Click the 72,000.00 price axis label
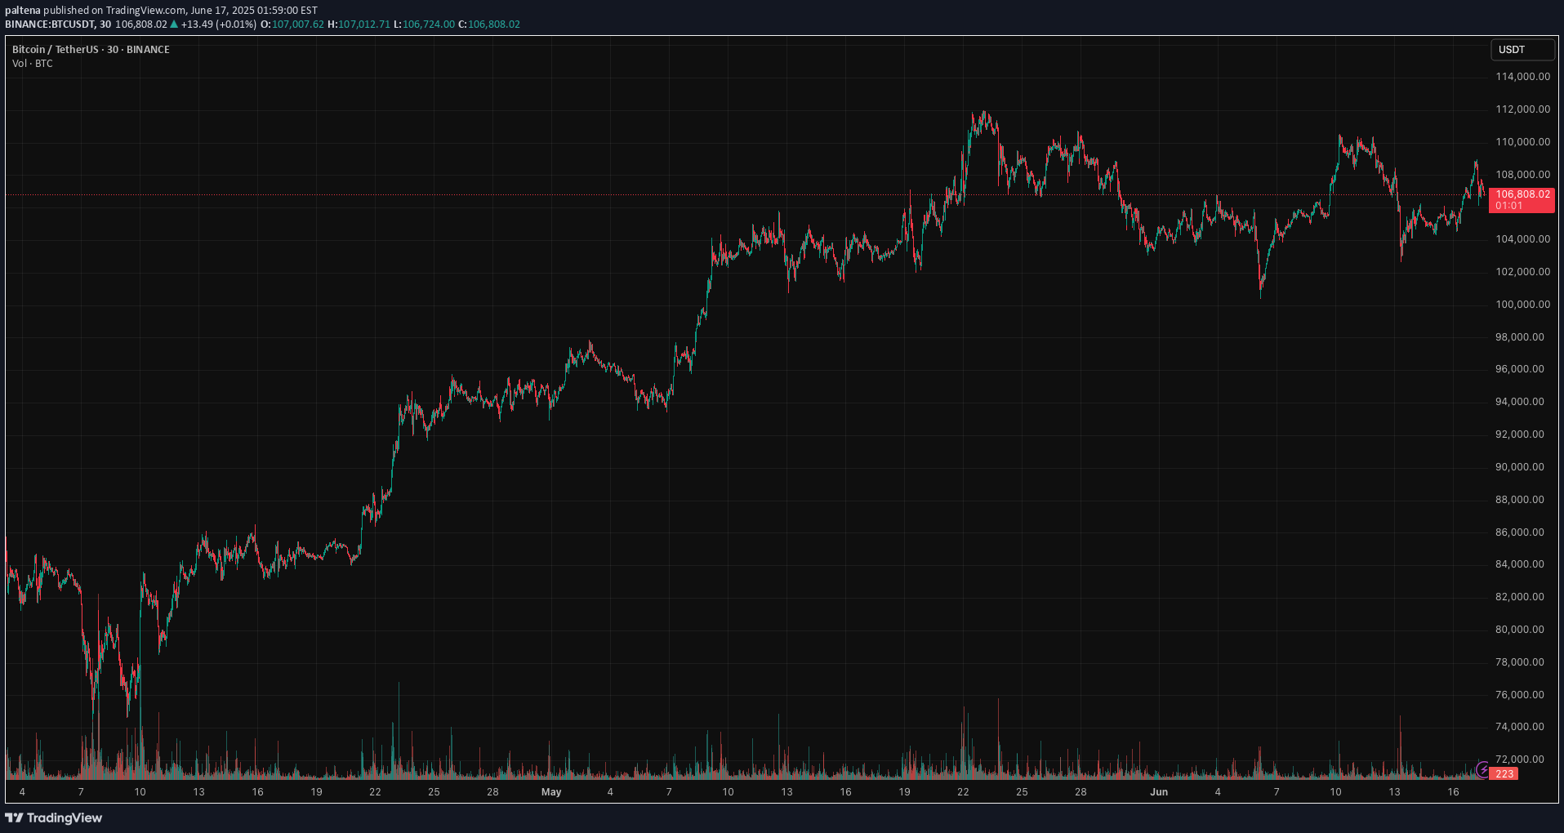Image resolution: width=1564 pixels, height=833 pixels. [1520, 759]
